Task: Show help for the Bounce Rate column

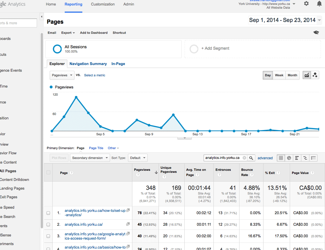Action: (x=252, y=175)
